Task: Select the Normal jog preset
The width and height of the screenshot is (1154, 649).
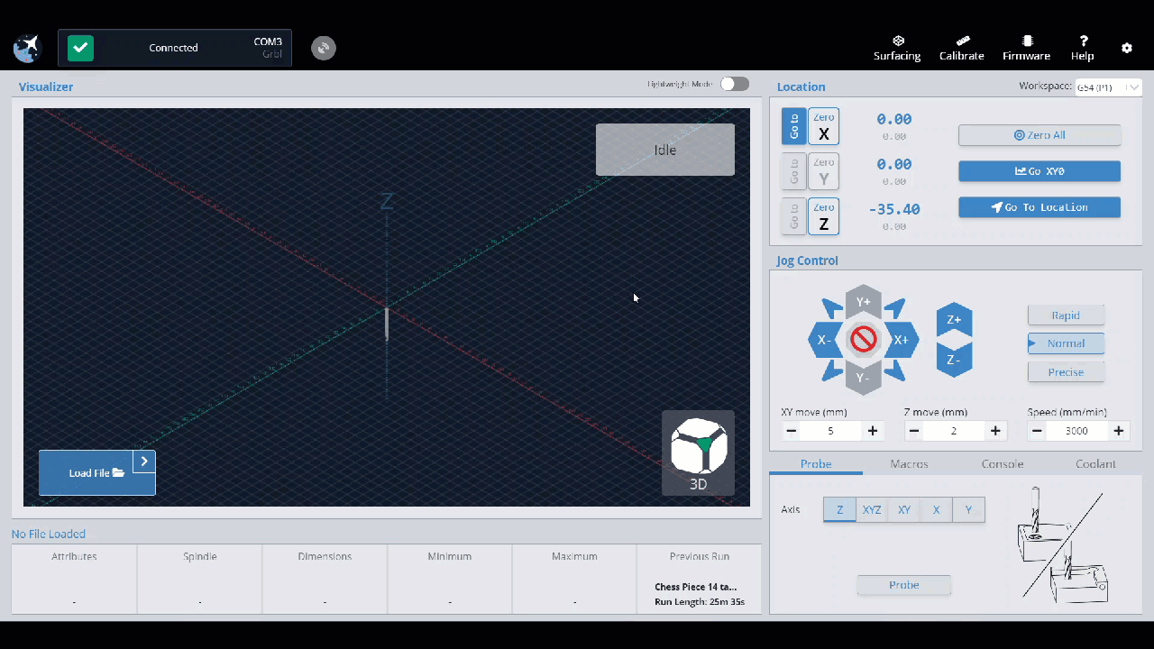Action: [1066, 343]
